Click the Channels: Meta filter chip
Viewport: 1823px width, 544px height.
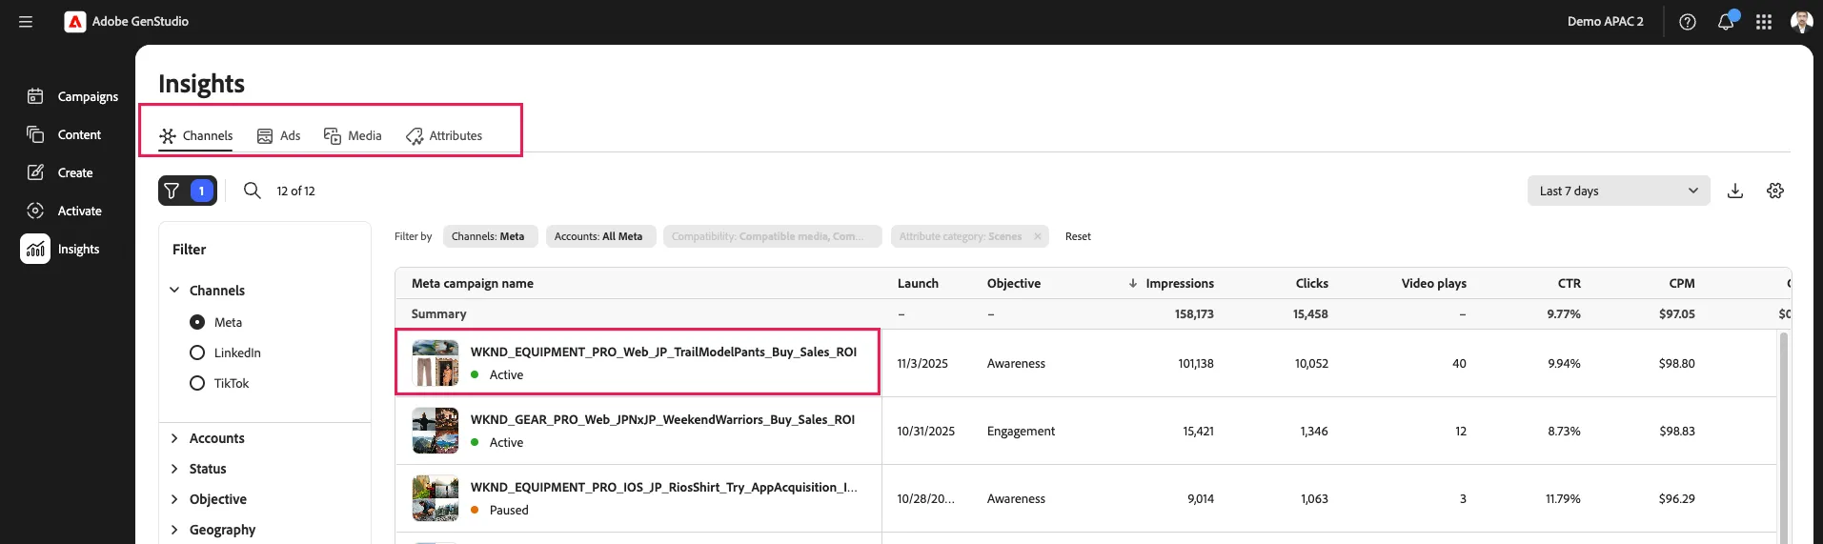click(x=490, y=236)
